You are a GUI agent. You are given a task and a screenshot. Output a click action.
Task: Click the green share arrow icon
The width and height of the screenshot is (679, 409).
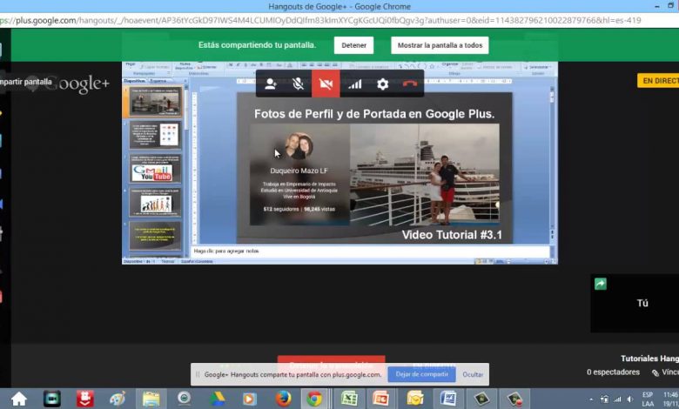(x=600, y=284)
